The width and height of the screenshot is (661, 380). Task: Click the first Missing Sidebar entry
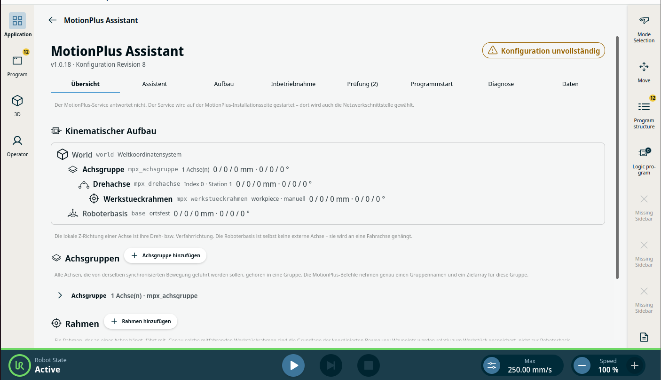644,207
